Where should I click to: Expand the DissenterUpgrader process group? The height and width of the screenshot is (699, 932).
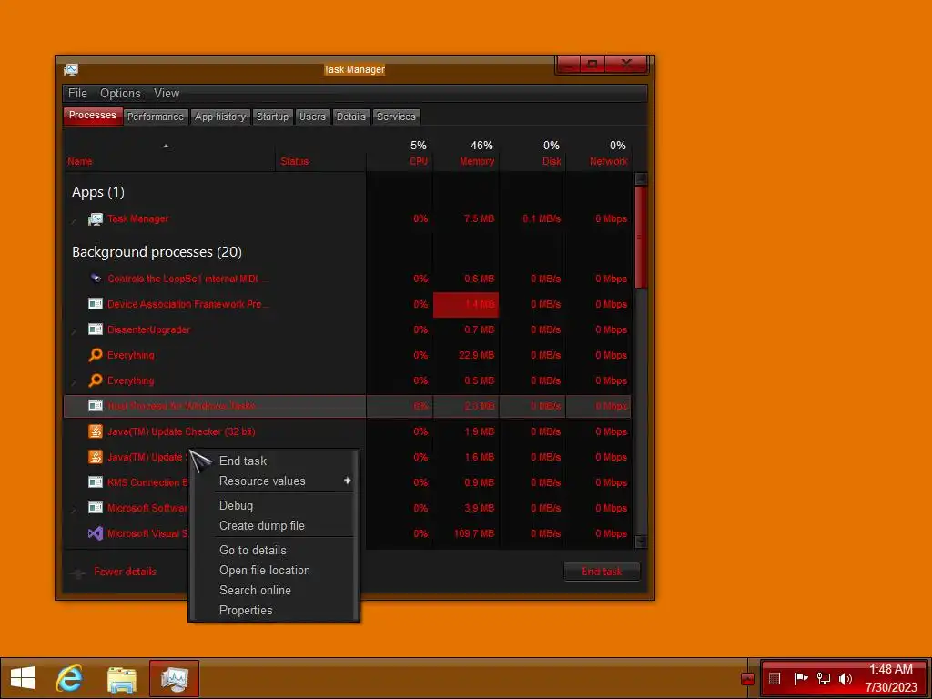coord(75,330)
